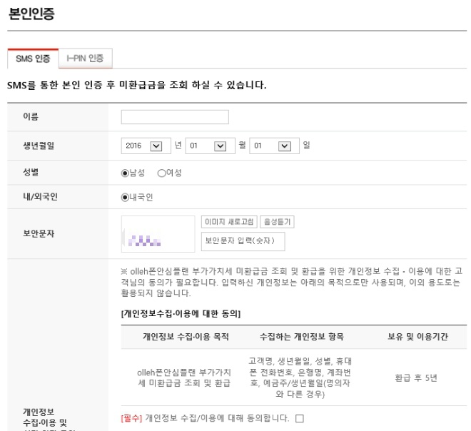Click the olleh폰안심플랜 부가가치세 미환급금 조회 및 환급 cell
Image resolution: width=471 pixels, height=431 pixels.
pyautogui.click(x=184, y=377)
